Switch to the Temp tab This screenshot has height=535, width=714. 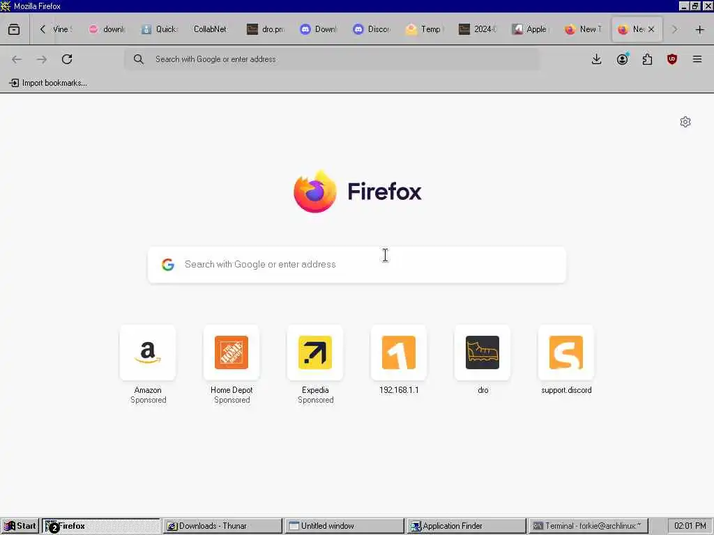click(x=425, y=29)
